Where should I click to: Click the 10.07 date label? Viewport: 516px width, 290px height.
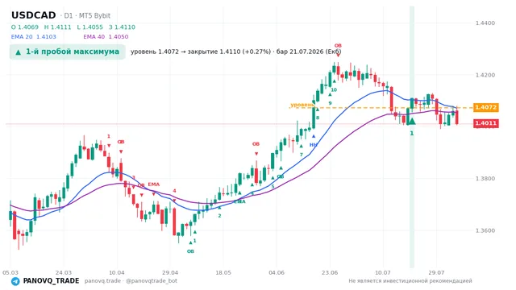383,272
